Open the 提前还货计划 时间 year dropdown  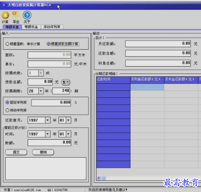[x=48, y=134]
